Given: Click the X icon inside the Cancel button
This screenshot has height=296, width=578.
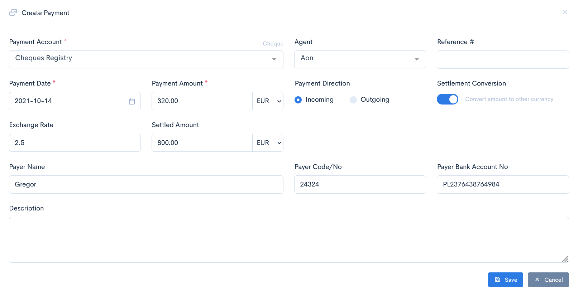Looking at the screenshot, I should click(537, 280).
